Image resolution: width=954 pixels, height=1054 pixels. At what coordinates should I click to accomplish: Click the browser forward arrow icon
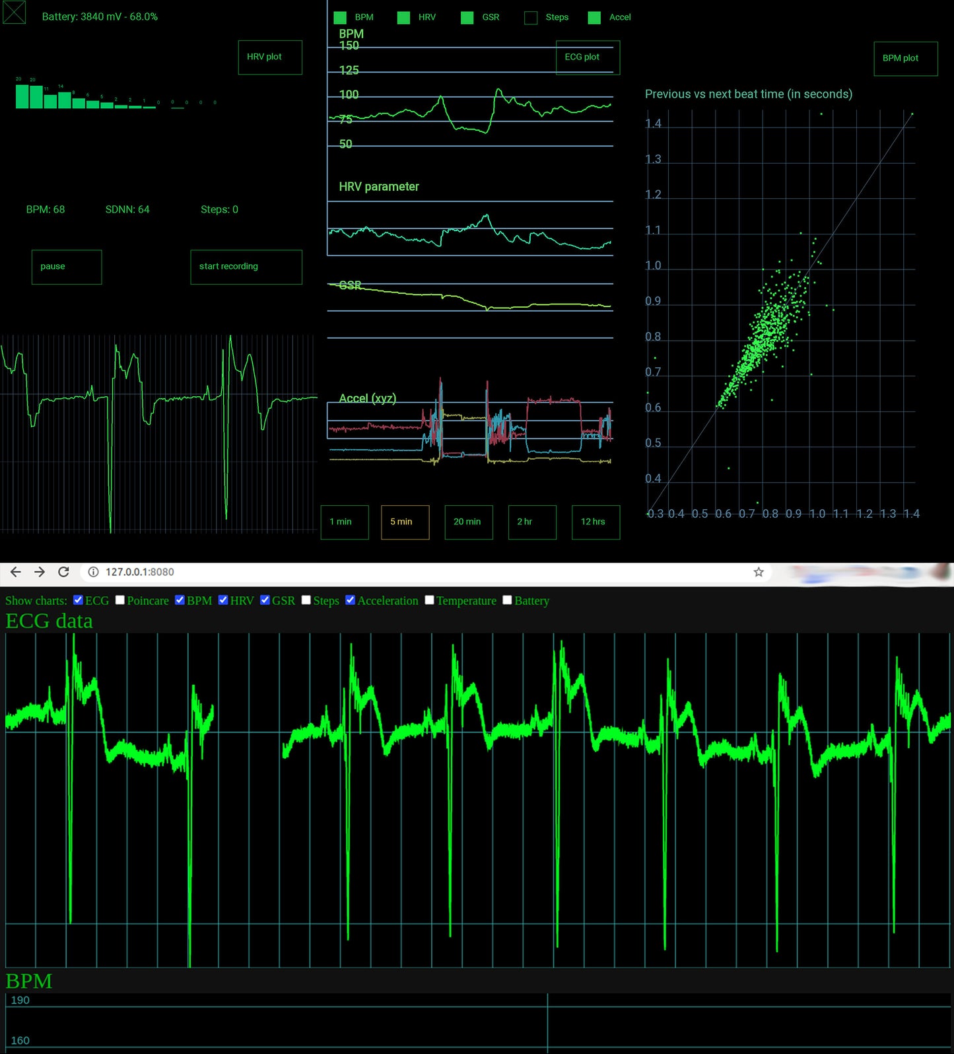40,572
